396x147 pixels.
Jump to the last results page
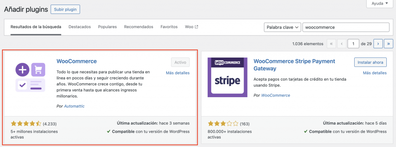coord(388,44)
